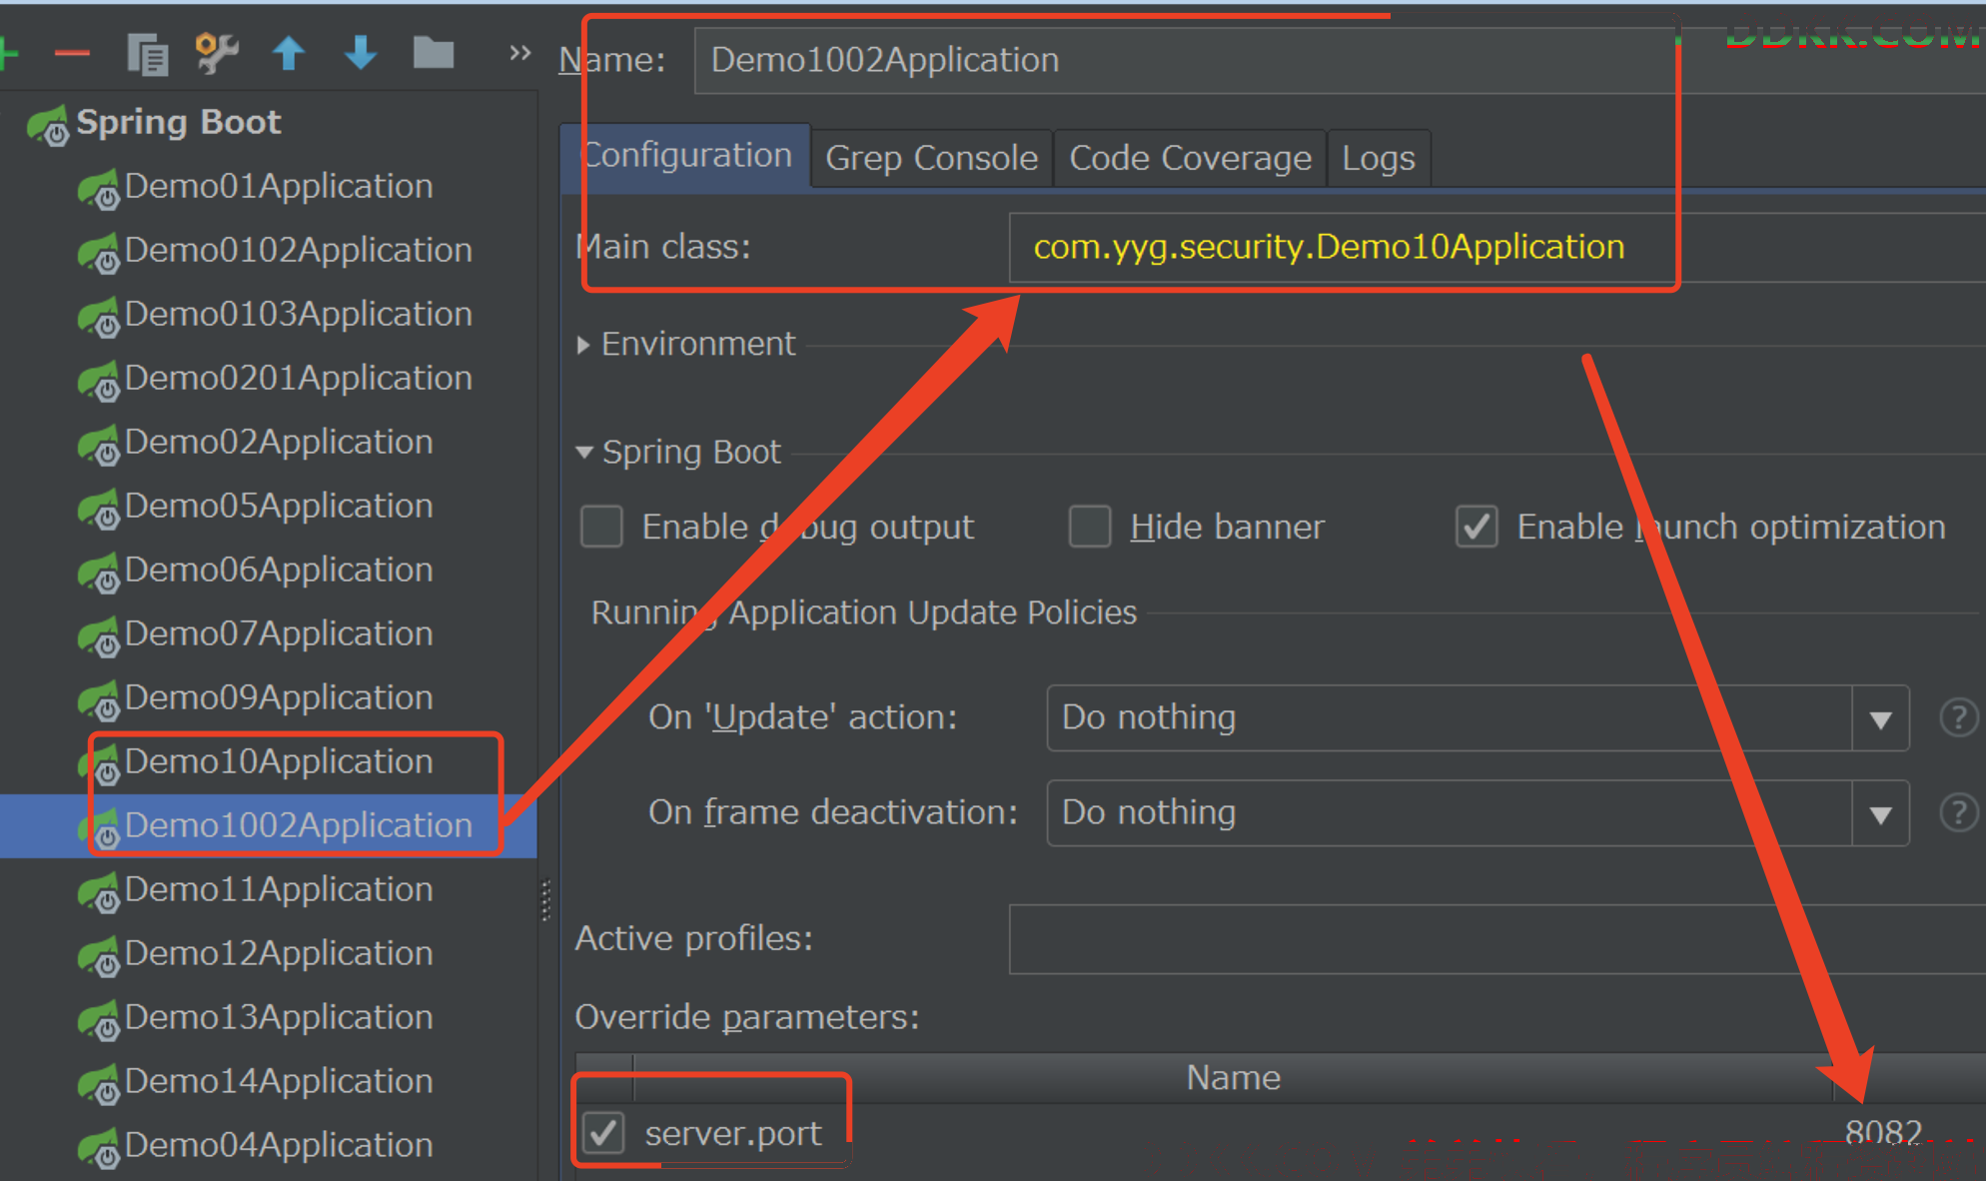This screenshot has height=1181, width=1986.
Task: Click the Active profiles field
Action: click(x=1496, y=939)
